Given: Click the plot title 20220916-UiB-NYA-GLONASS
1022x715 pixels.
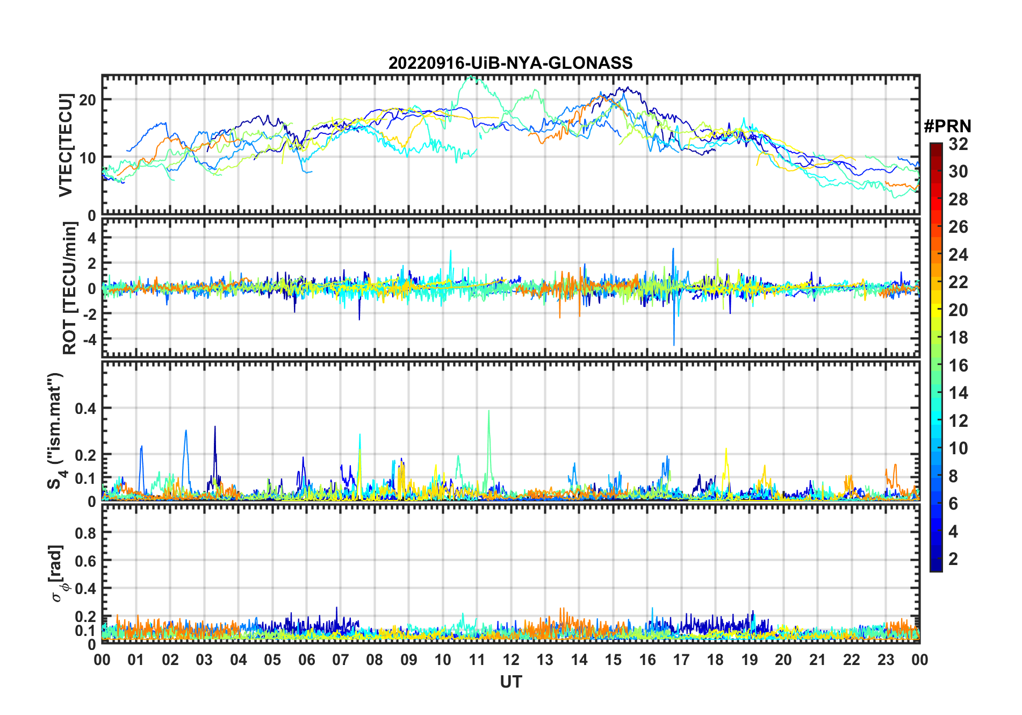Looking at the screenshot, I should coord(510,63).
